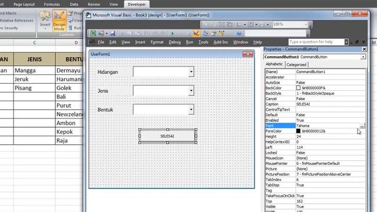The height and width of the screenshot is (212, 377).
Task: Open the Align options dropdown arrow
Action: pos(245,25)
